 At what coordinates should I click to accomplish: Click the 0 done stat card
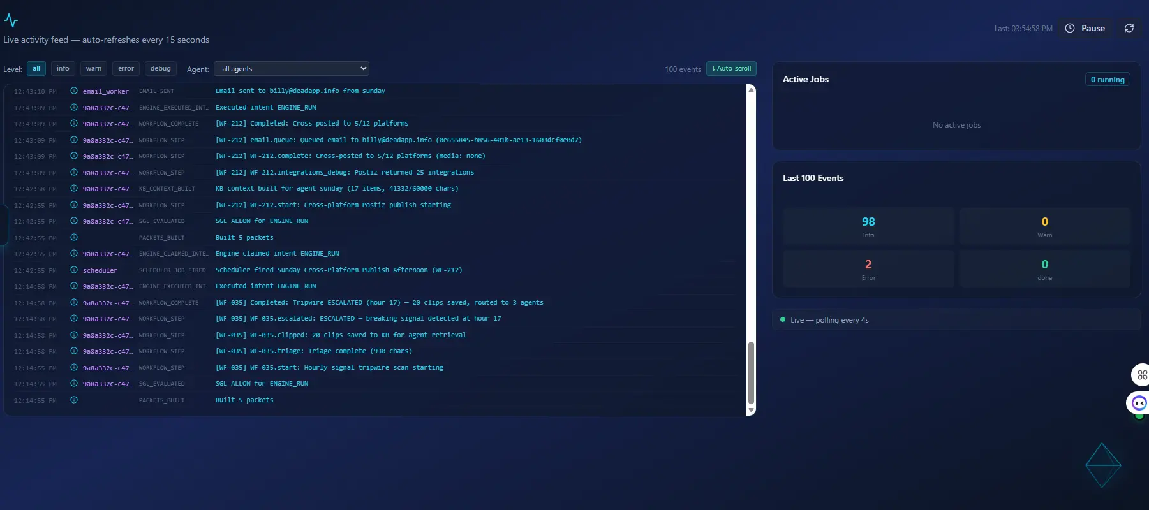coord(1044,269)
